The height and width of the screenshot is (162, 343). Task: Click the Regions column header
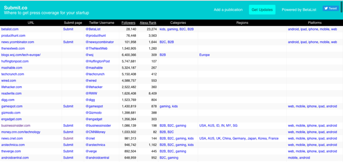[x=242, y=23]
